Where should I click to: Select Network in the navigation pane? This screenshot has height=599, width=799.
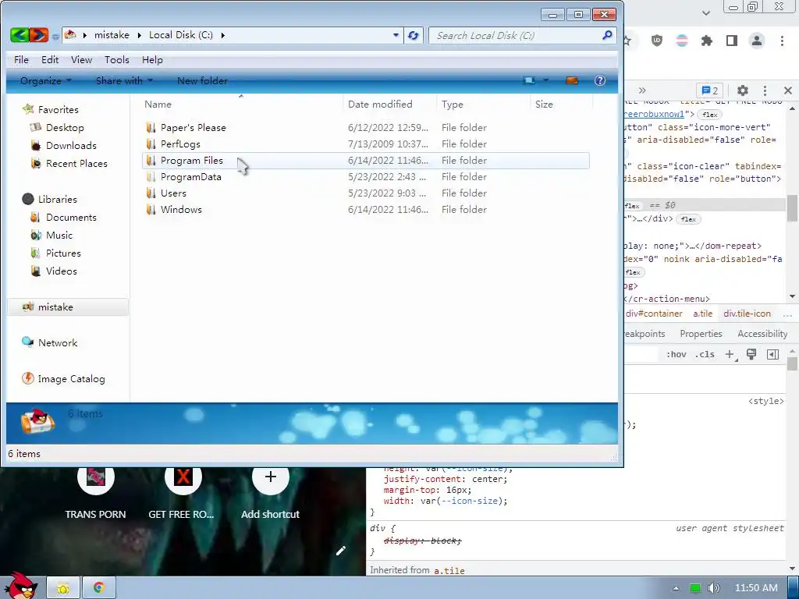50,343
